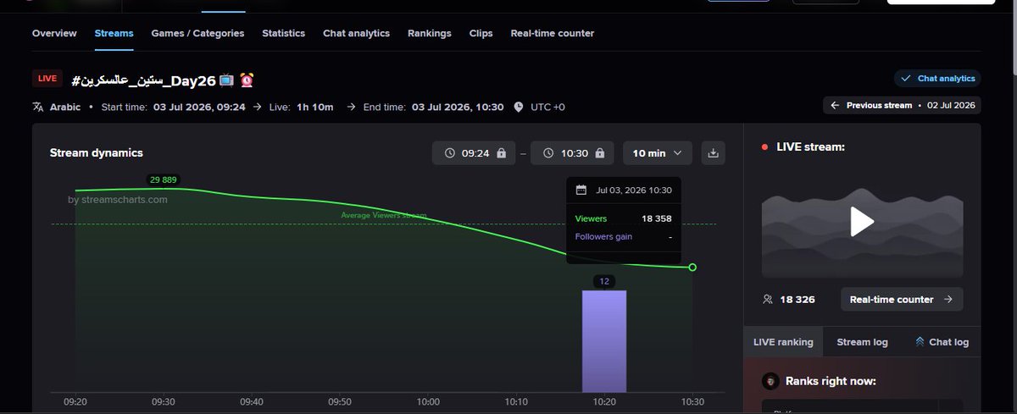This screenshot has height=414, width=1017.
Task: Switch to the Chat log tab
Action: pyautogui.click(x=942, y=342)
